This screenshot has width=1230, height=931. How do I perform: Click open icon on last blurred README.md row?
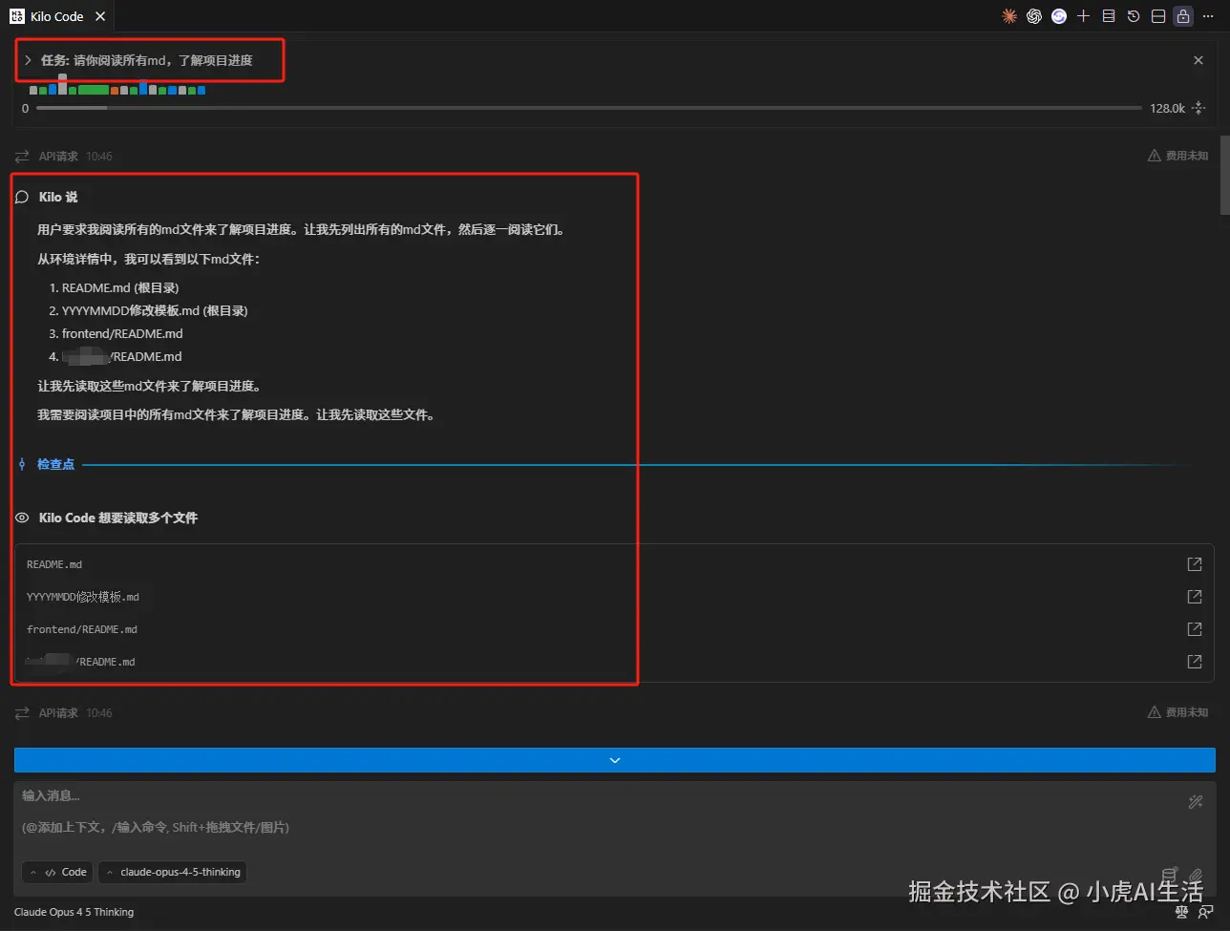click(x=1194, y=662)
